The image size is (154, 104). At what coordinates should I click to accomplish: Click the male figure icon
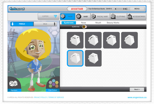(55, 24)
